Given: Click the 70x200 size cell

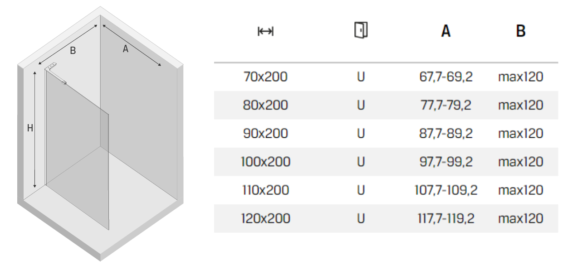Looking at the screenshot, I should [x=266, y=77].
